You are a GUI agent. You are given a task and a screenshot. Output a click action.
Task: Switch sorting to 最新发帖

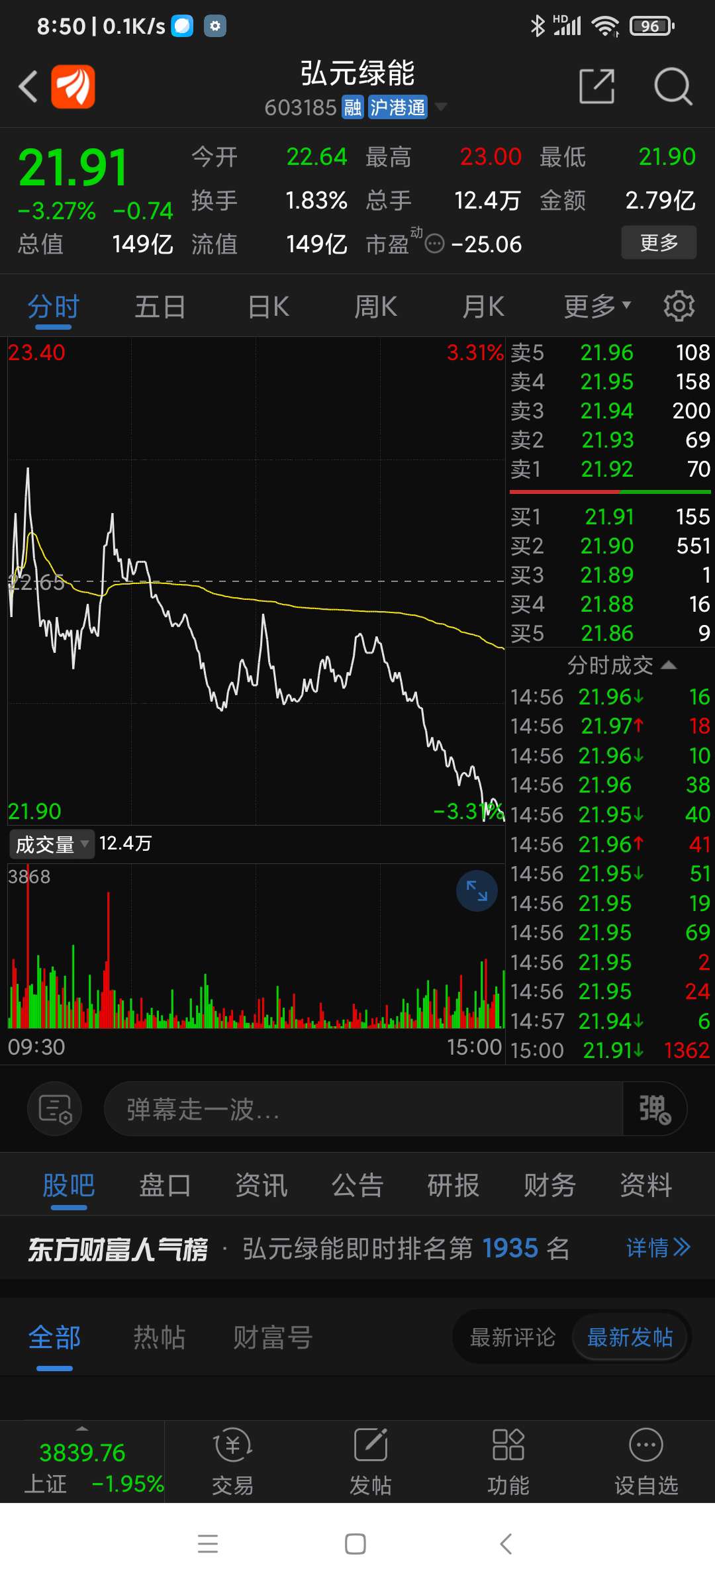point(630,1337)
